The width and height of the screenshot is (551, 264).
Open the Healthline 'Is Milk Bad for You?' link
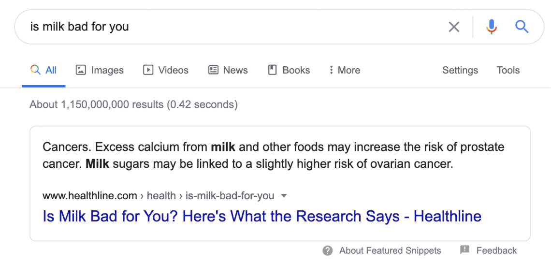pyautogui.click(x=262, y=216)
